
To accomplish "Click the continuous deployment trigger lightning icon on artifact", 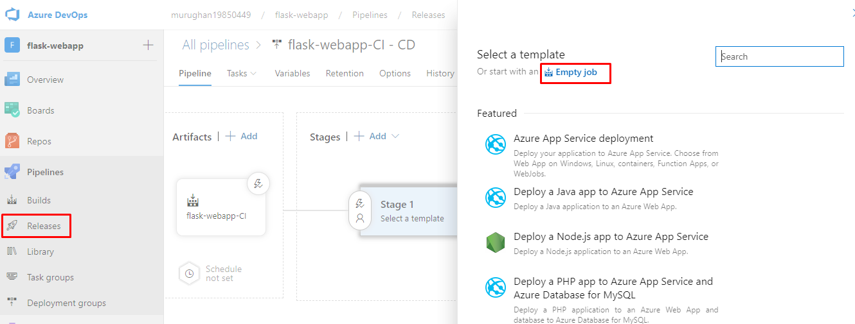I will (x=258, y=184).
